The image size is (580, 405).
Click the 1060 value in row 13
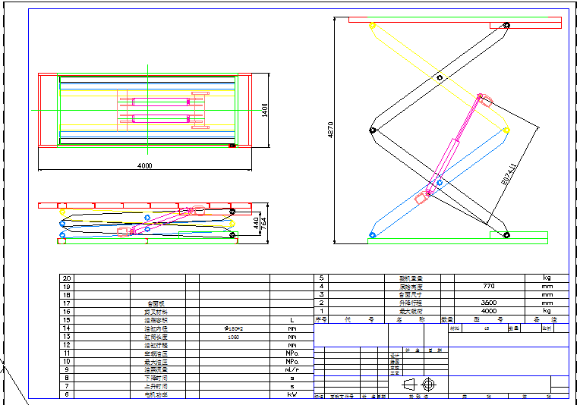233,337
